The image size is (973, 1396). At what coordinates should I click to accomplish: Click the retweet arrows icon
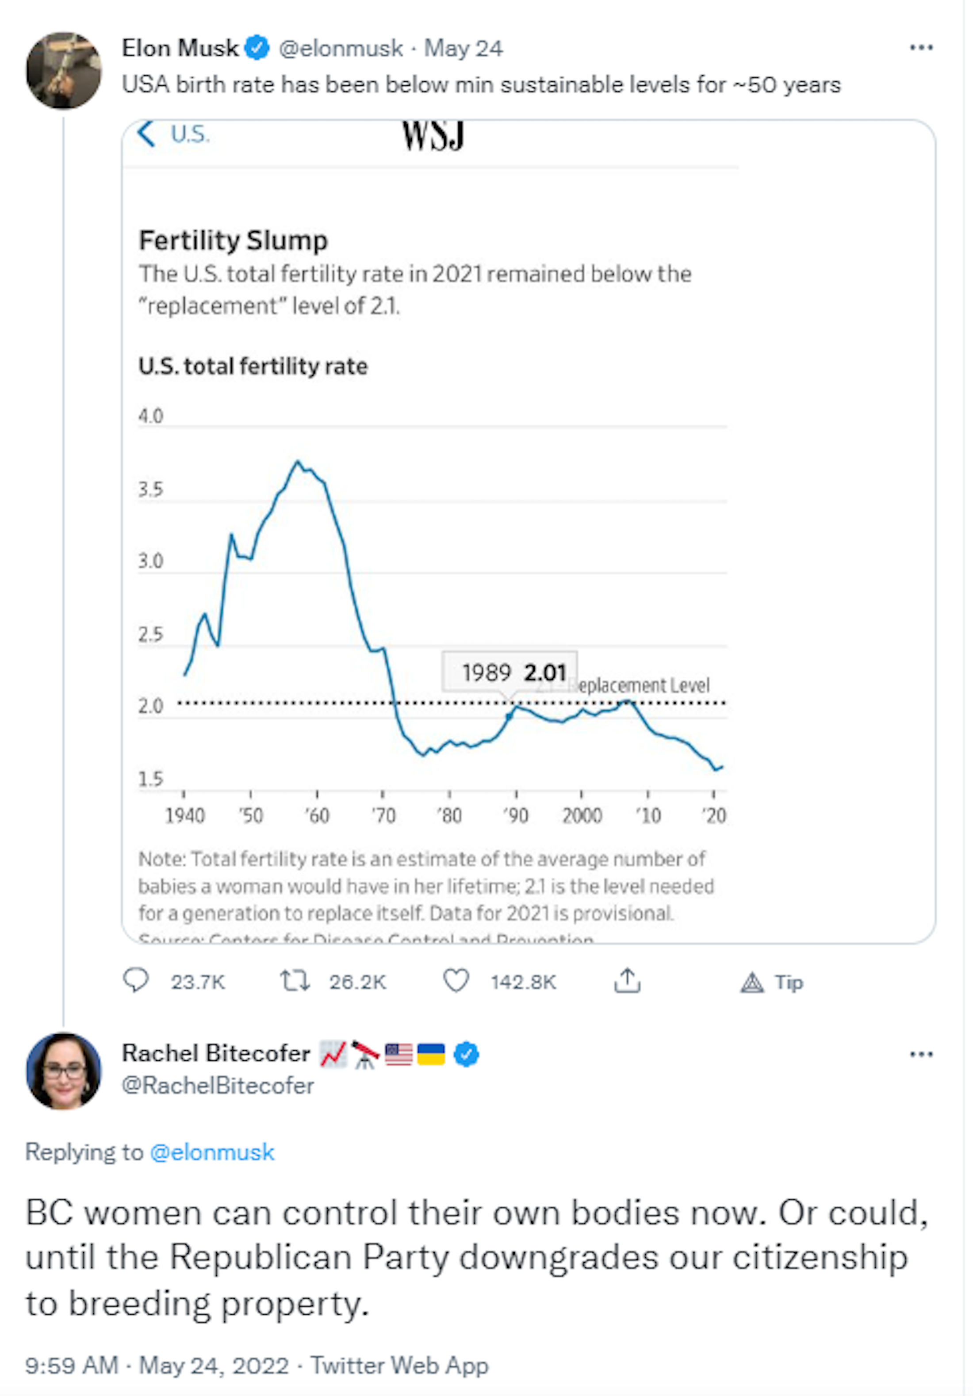click(x=295, y=981)
